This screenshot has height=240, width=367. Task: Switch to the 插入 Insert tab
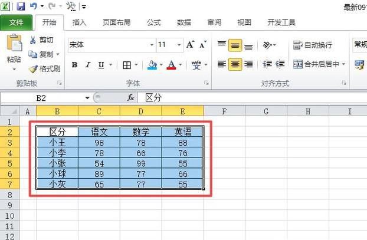(79, 22)
